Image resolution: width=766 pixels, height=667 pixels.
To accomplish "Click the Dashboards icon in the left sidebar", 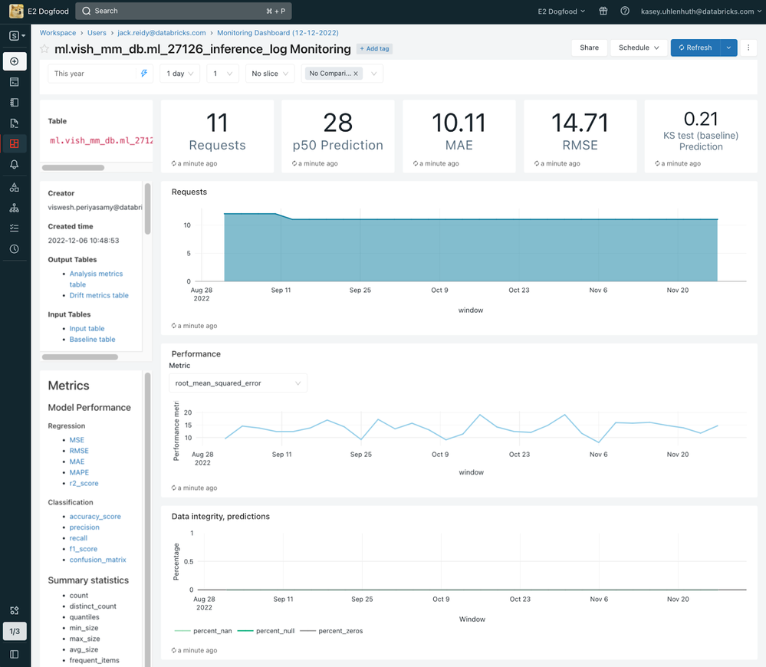I will pyautogui.click(x=15, y=143).
